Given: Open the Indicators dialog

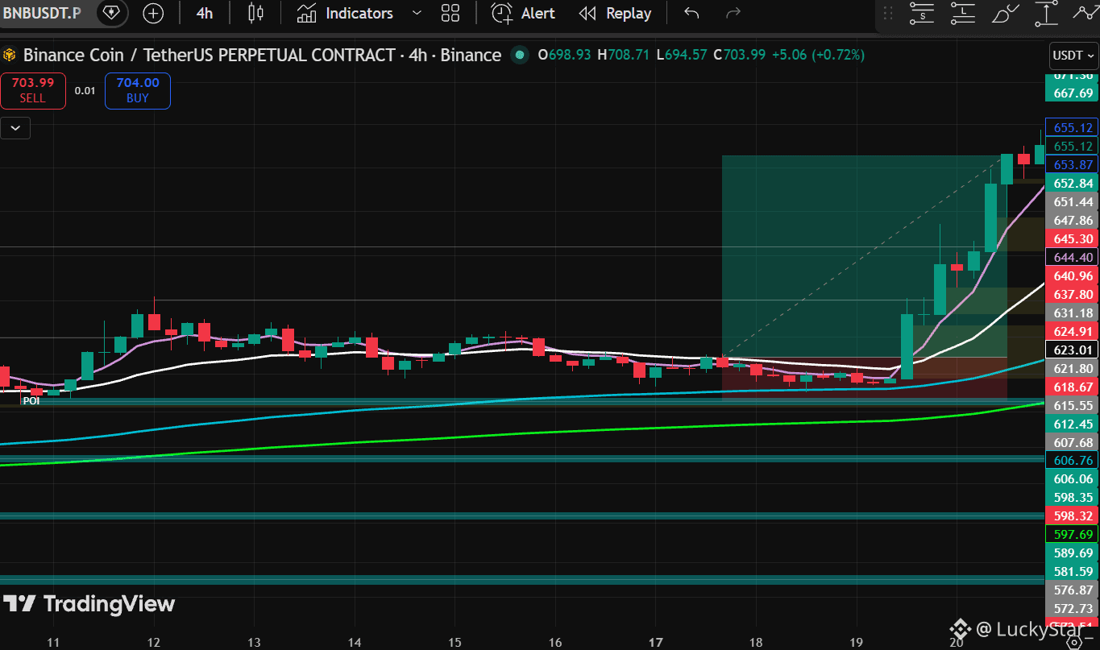Looking at the screenshot, I should point(345,13).
